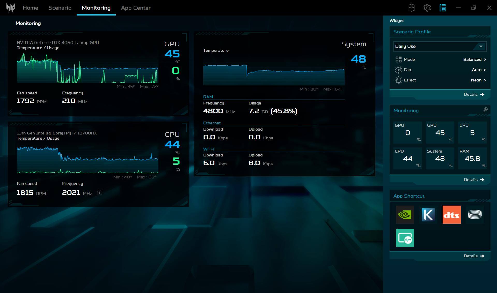Open settings gear icon
497x293 pixels.
click(427, 8)
